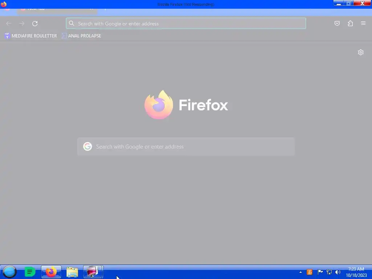Open File Explorer from the taskbar
372x279 pixels.
pyautogui.click(x=72, y=272)
